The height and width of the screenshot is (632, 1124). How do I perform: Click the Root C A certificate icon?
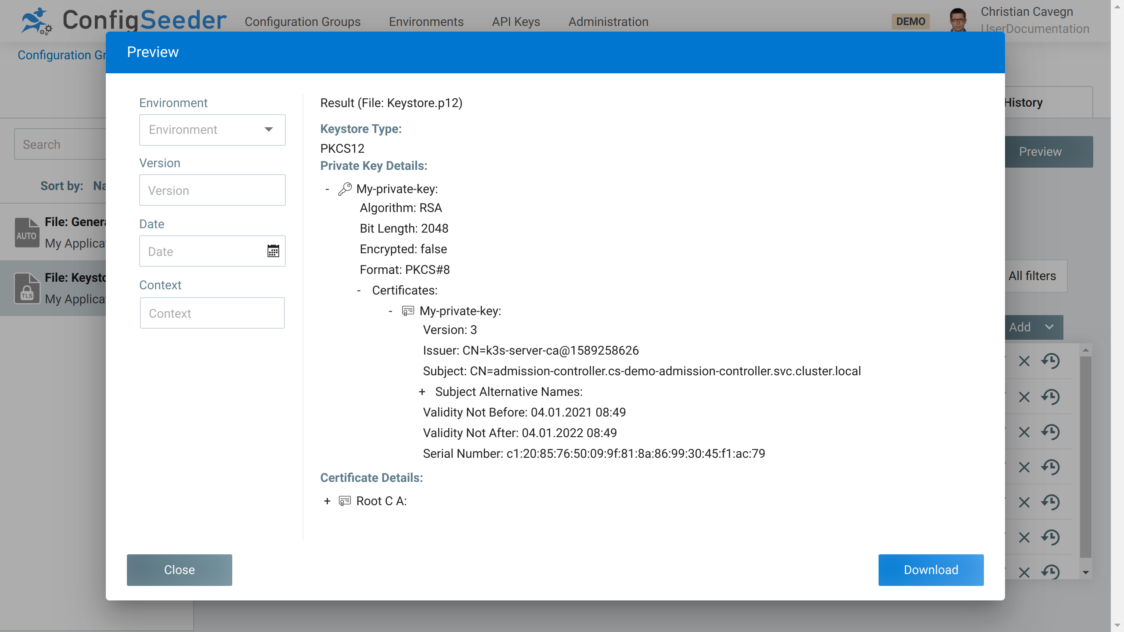click(x=344, y=502)
